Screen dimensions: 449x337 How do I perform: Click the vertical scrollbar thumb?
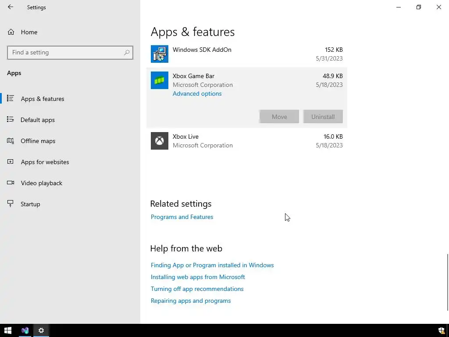(x=448, y=282)
